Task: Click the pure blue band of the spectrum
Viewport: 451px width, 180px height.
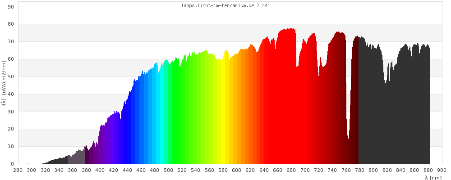Action: [x=128, y=135]
